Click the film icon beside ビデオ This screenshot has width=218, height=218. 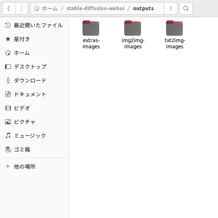coord(8,108)
